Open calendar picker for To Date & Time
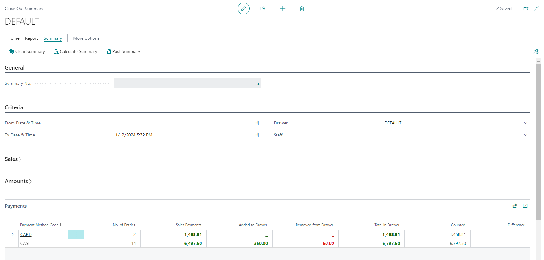 [256, 135]
